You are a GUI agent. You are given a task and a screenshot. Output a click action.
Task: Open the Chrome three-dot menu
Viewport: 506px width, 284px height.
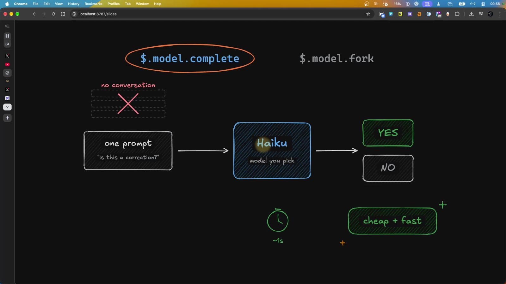(500, 14)
